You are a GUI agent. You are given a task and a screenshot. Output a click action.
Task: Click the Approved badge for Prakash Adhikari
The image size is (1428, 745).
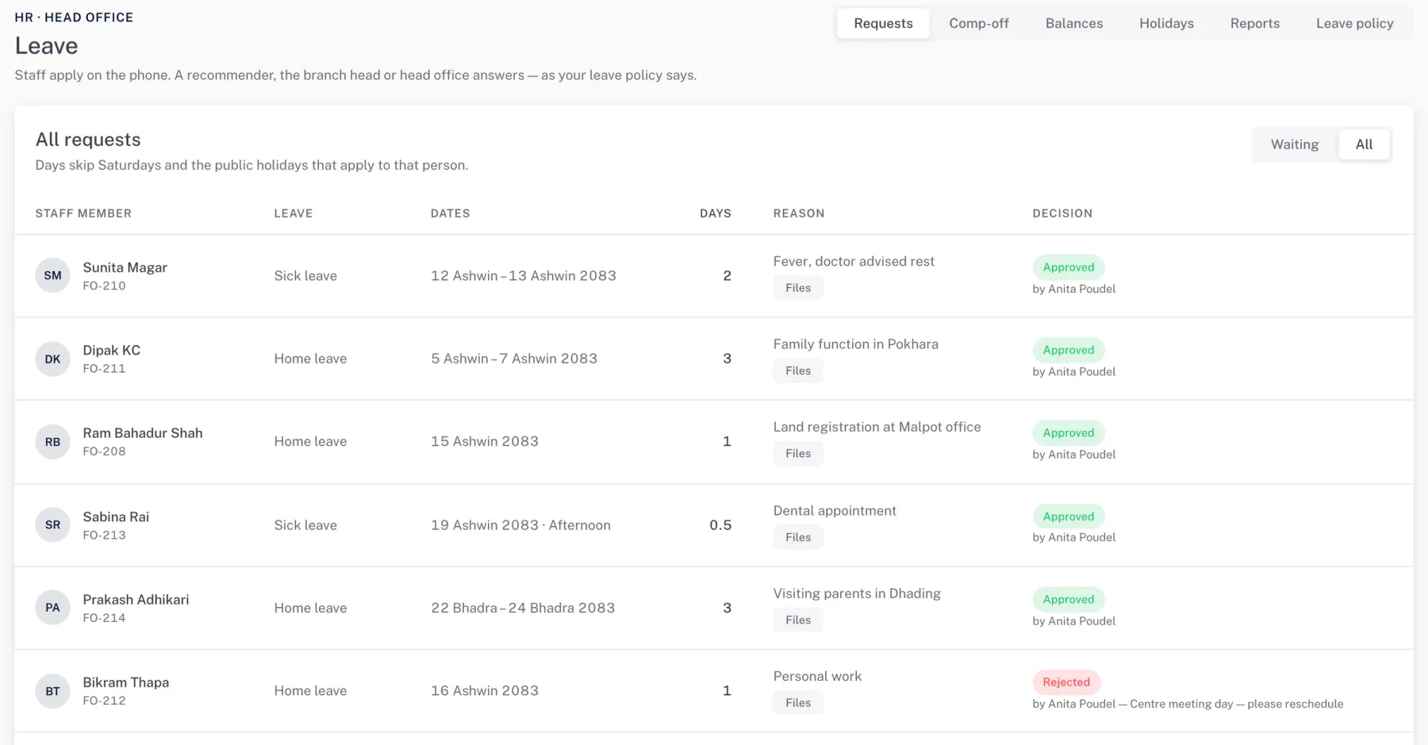[x=1068, y=600]
